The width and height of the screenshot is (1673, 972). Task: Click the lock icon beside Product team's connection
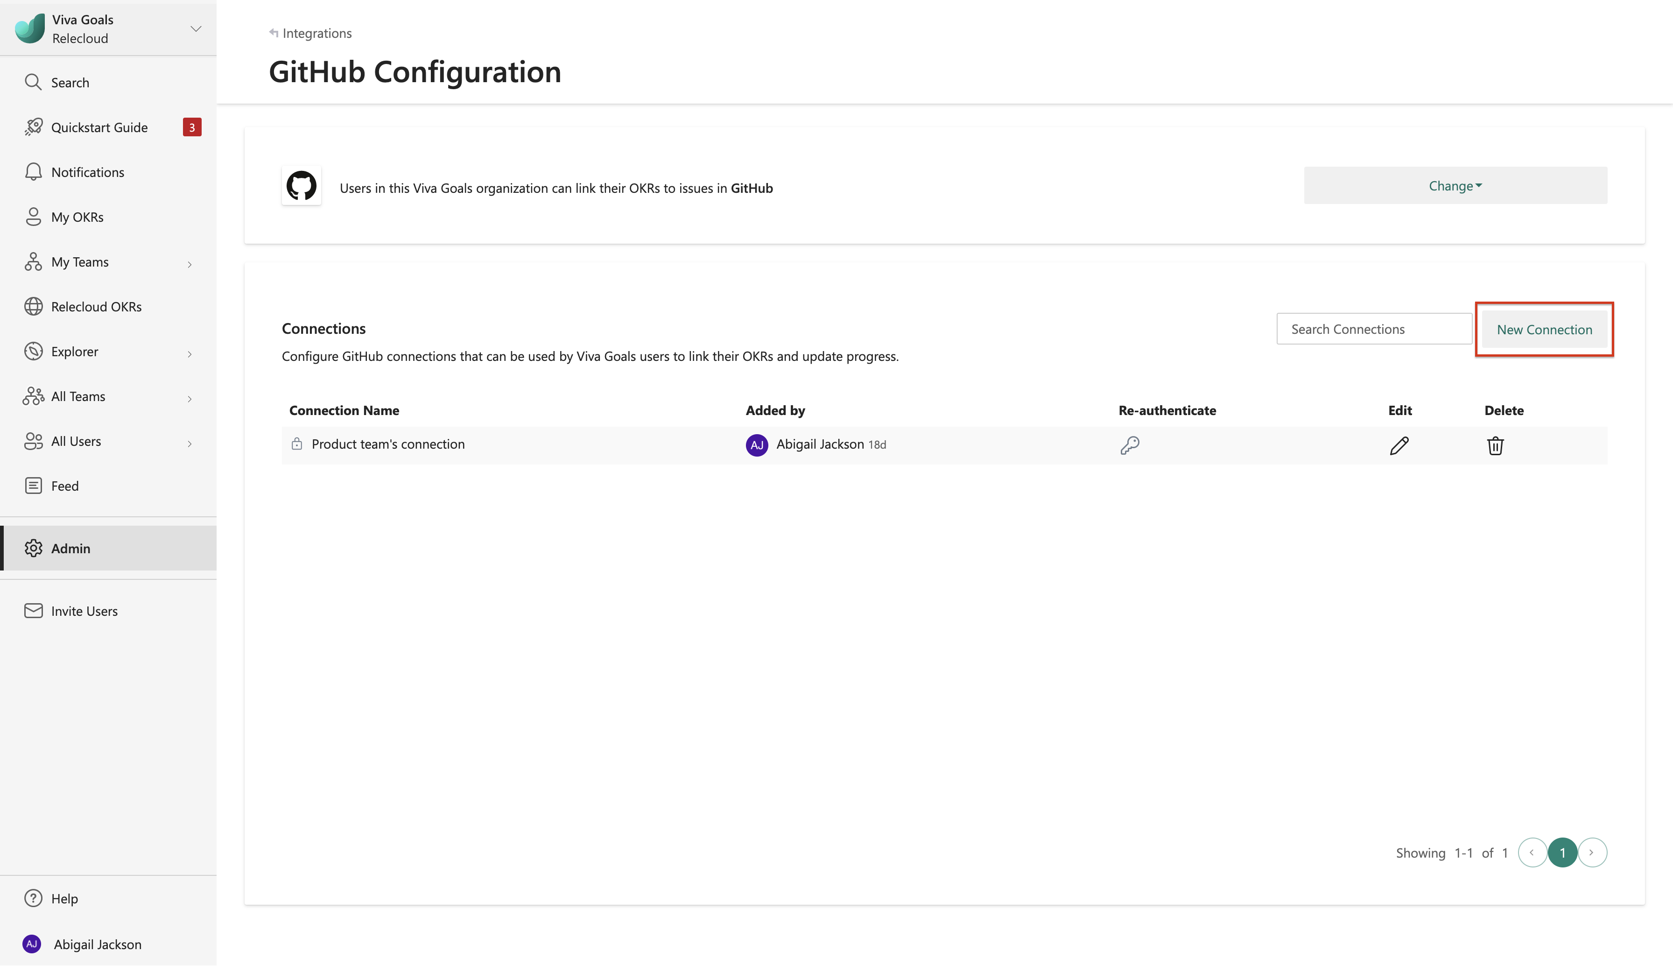click(x=297, y=444)
